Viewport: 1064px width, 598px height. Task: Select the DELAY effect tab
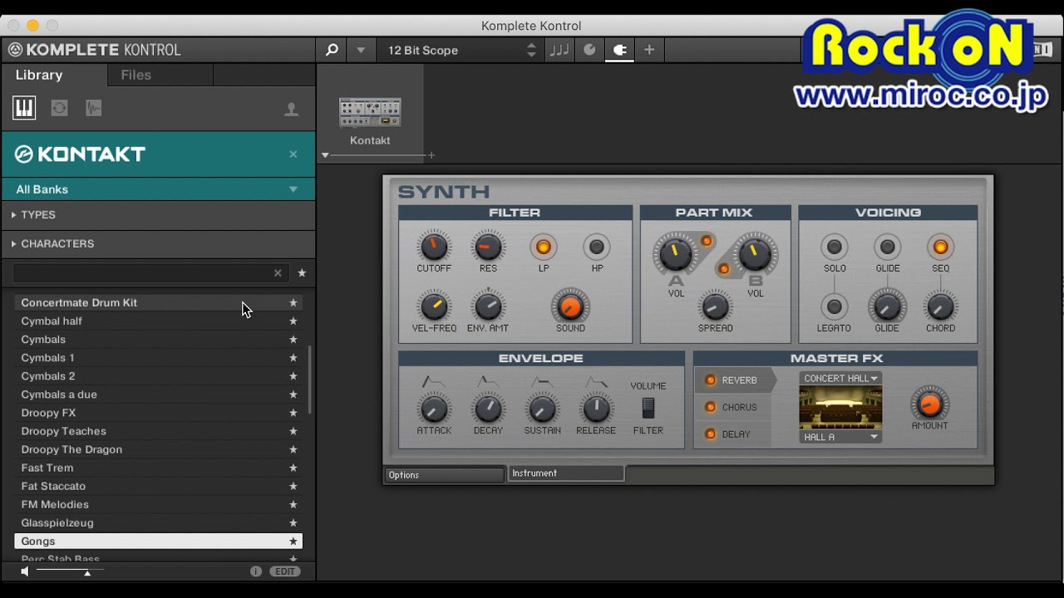coord(732,434)
